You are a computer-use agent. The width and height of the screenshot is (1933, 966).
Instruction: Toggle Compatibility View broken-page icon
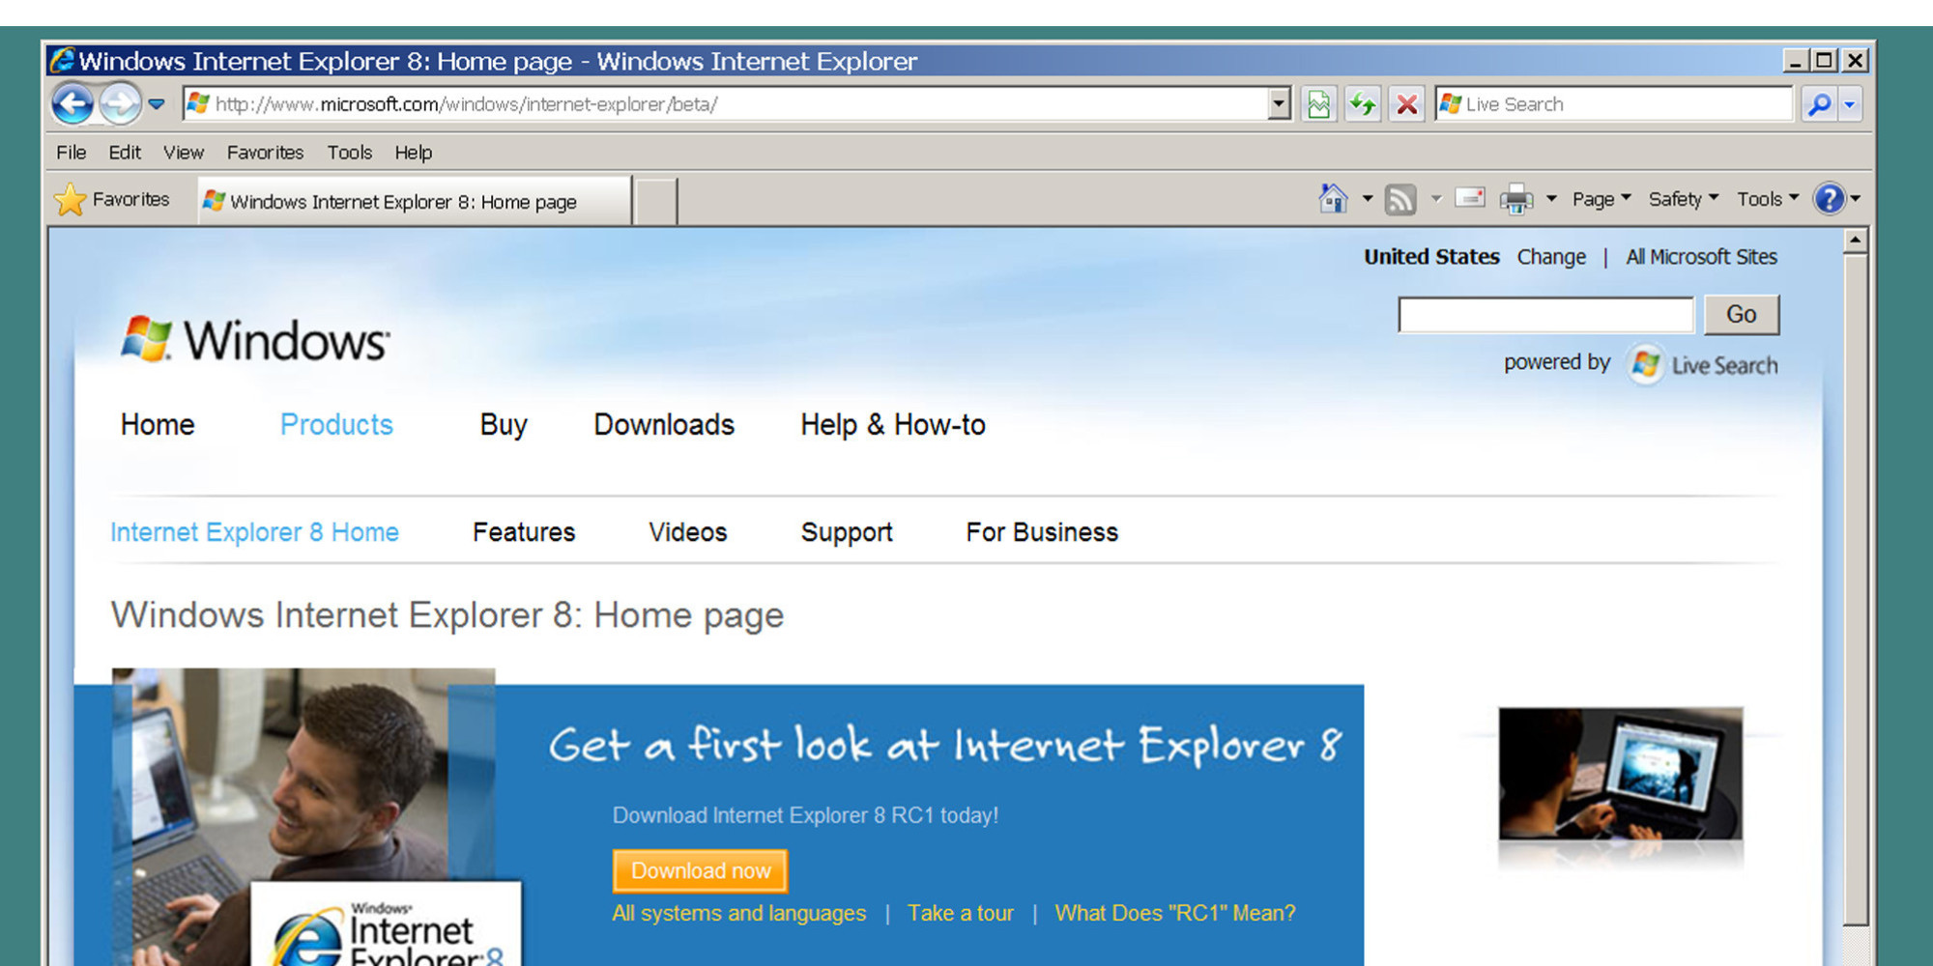point(1318,103)
